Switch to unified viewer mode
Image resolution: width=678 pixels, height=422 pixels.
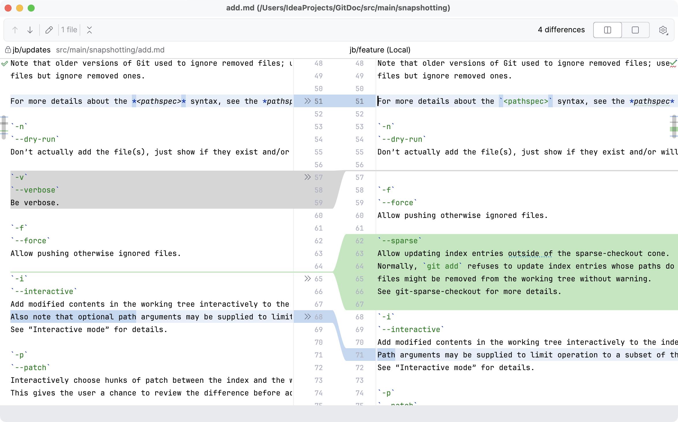pyautogui.click(x=635, y=30)
